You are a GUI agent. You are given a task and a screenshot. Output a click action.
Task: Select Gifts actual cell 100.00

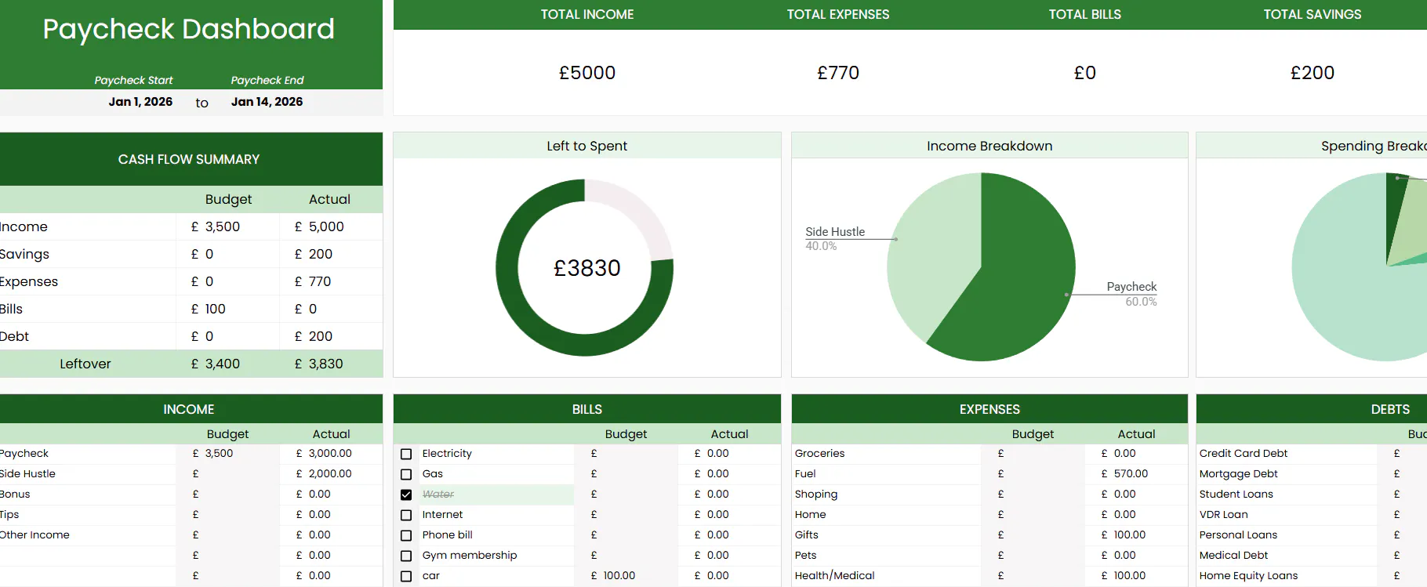click(x=1136, y=535)
